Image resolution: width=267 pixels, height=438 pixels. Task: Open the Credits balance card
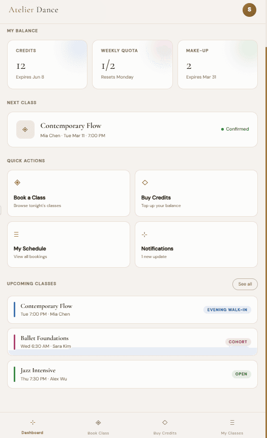pyautogui.click(x=47, y=65)
